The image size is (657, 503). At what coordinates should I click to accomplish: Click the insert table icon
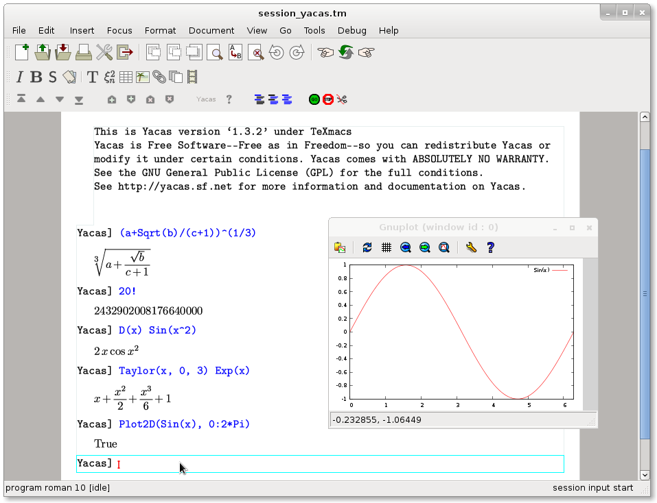[126, 77]
